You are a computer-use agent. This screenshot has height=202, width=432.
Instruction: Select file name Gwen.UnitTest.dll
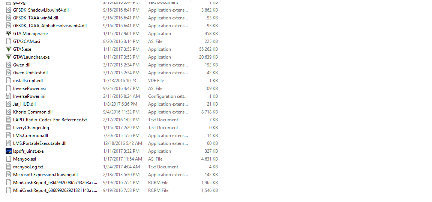30,73
